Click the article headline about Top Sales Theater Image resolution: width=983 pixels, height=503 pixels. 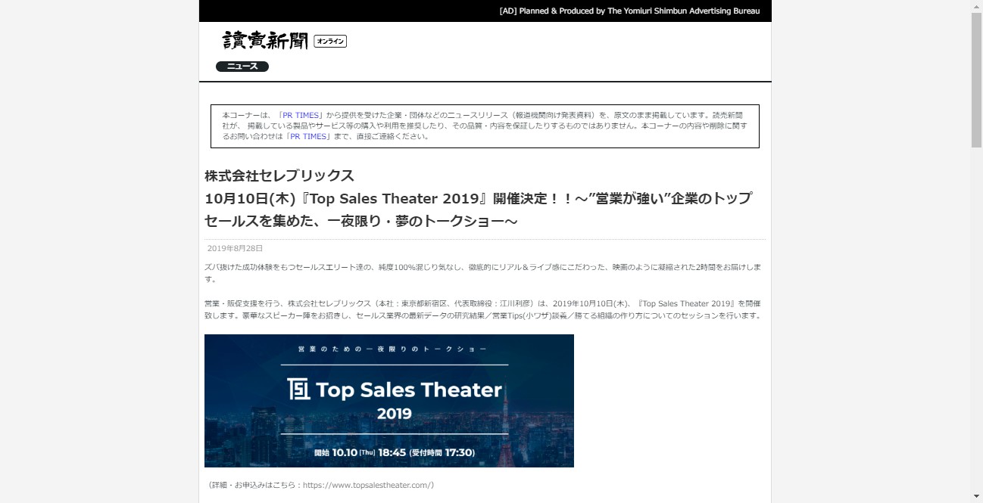(x=479, y=210)
